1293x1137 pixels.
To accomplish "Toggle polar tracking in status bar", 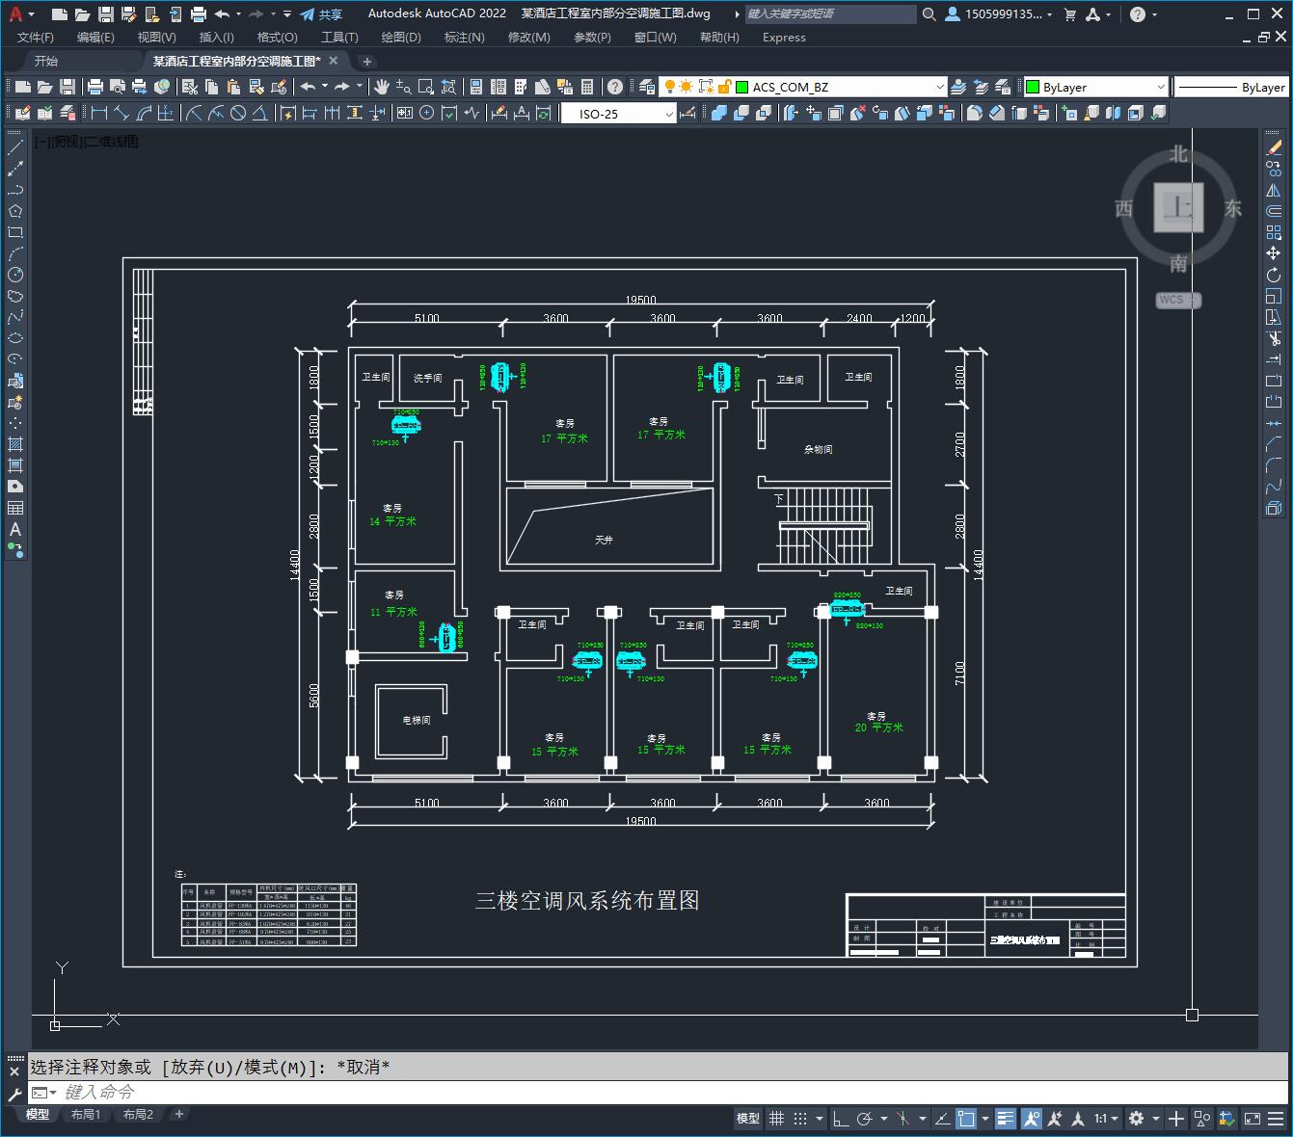I will [x=864, y=1119].
